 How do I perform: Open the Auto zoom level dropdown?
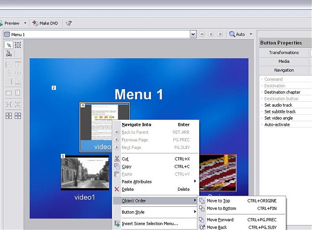251,34
